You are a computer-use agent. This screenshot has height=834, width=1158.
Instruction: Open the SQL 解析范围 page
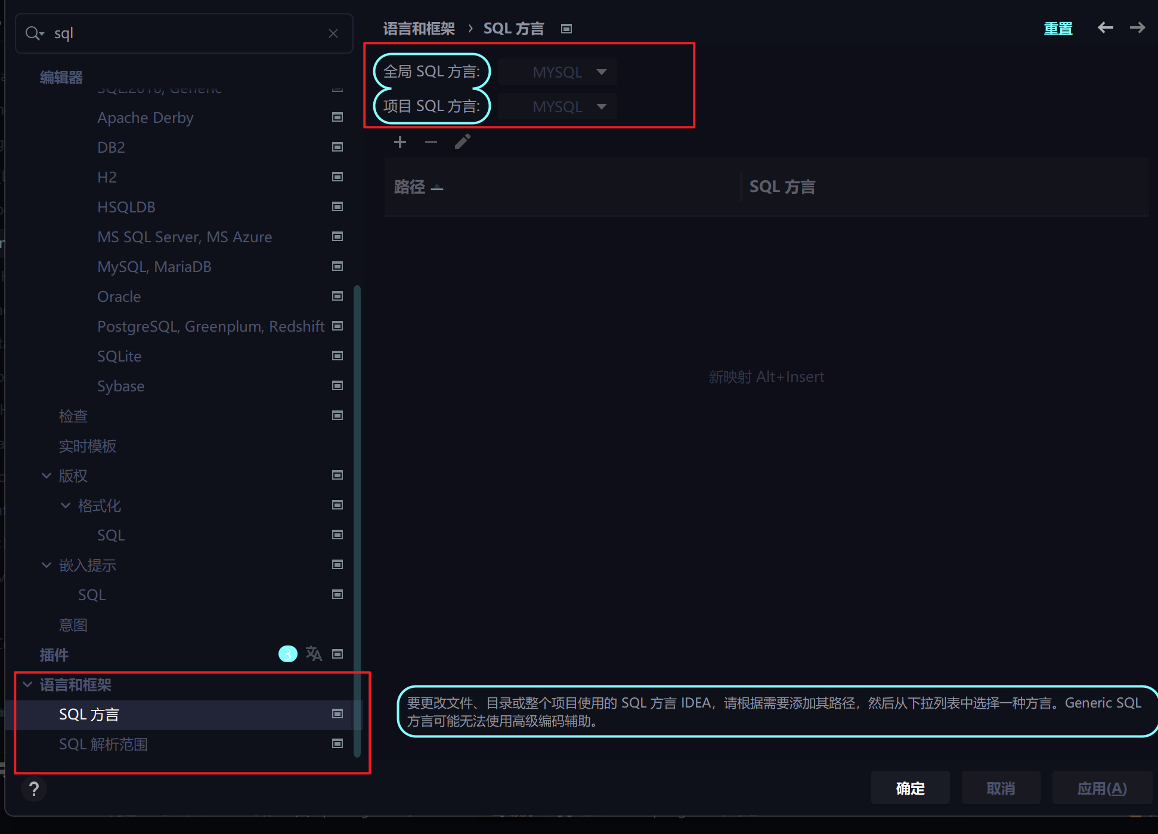tap(103, 744)
